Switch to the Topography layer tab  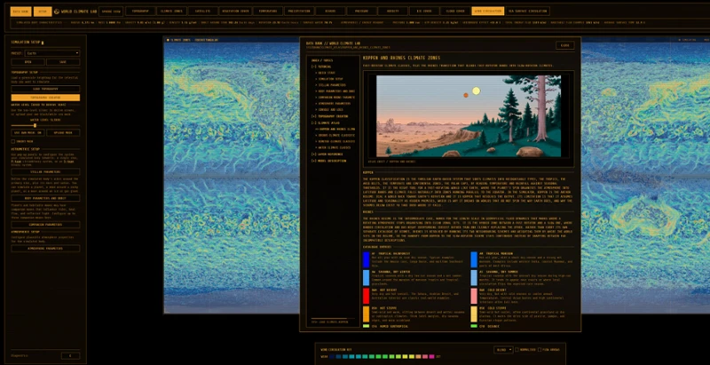tap(140, 12)
